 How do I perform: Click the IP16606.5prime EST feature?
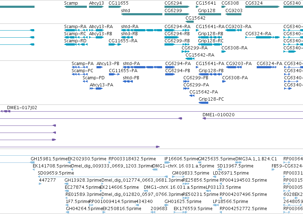click(x=167, y=162)
